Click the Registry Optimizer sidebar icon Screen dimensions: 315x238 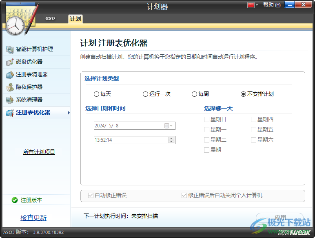(10, 113)
